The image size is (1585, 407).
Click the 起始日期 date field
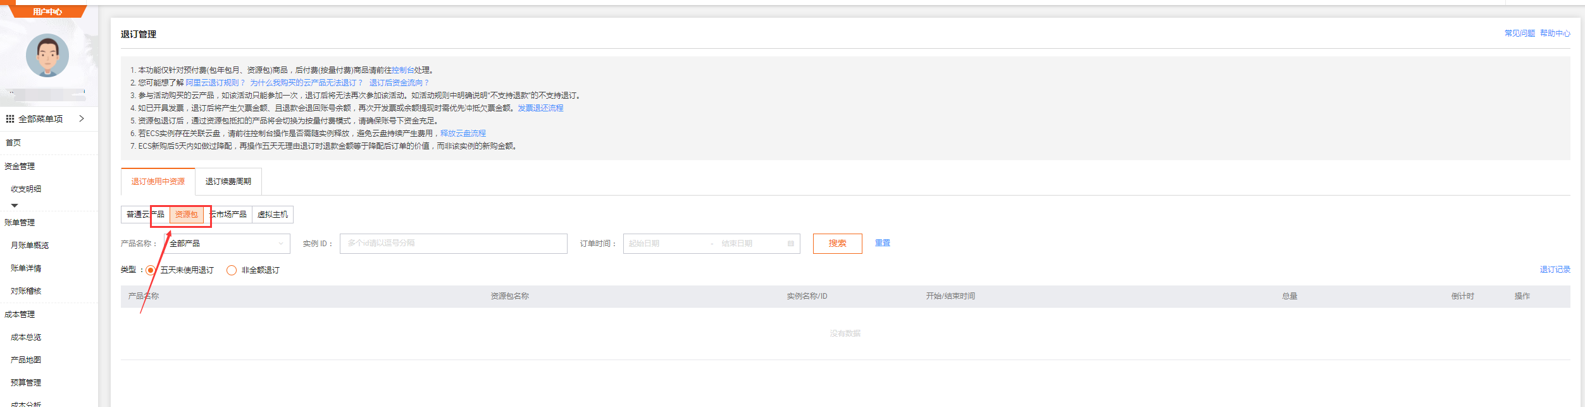pos(664,244)
